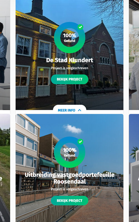The image size is (139, 222).
Task: Click the 100% Gefund ring for De Stad Klundert
Action: pos(69,37)
